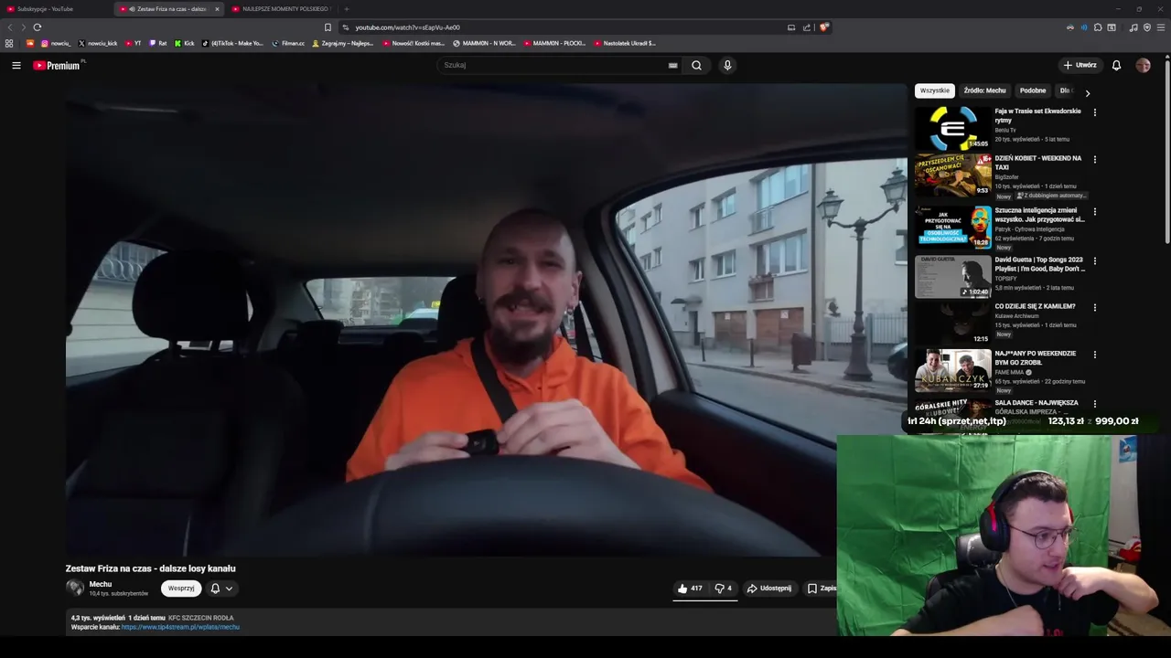Expand the subscription notification bell dropdown
The width and height of the screenshot is (1171, 658).
coord(221,589)
